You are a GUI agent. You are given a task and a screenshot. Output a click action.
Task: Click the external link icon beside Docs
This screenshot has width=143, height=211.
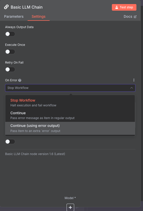point(135,17)
